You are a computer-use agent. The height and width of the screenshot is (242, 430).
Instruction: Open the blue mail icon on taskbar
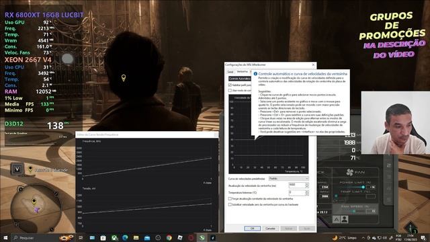pyautogui.click(x=147, y=237)
